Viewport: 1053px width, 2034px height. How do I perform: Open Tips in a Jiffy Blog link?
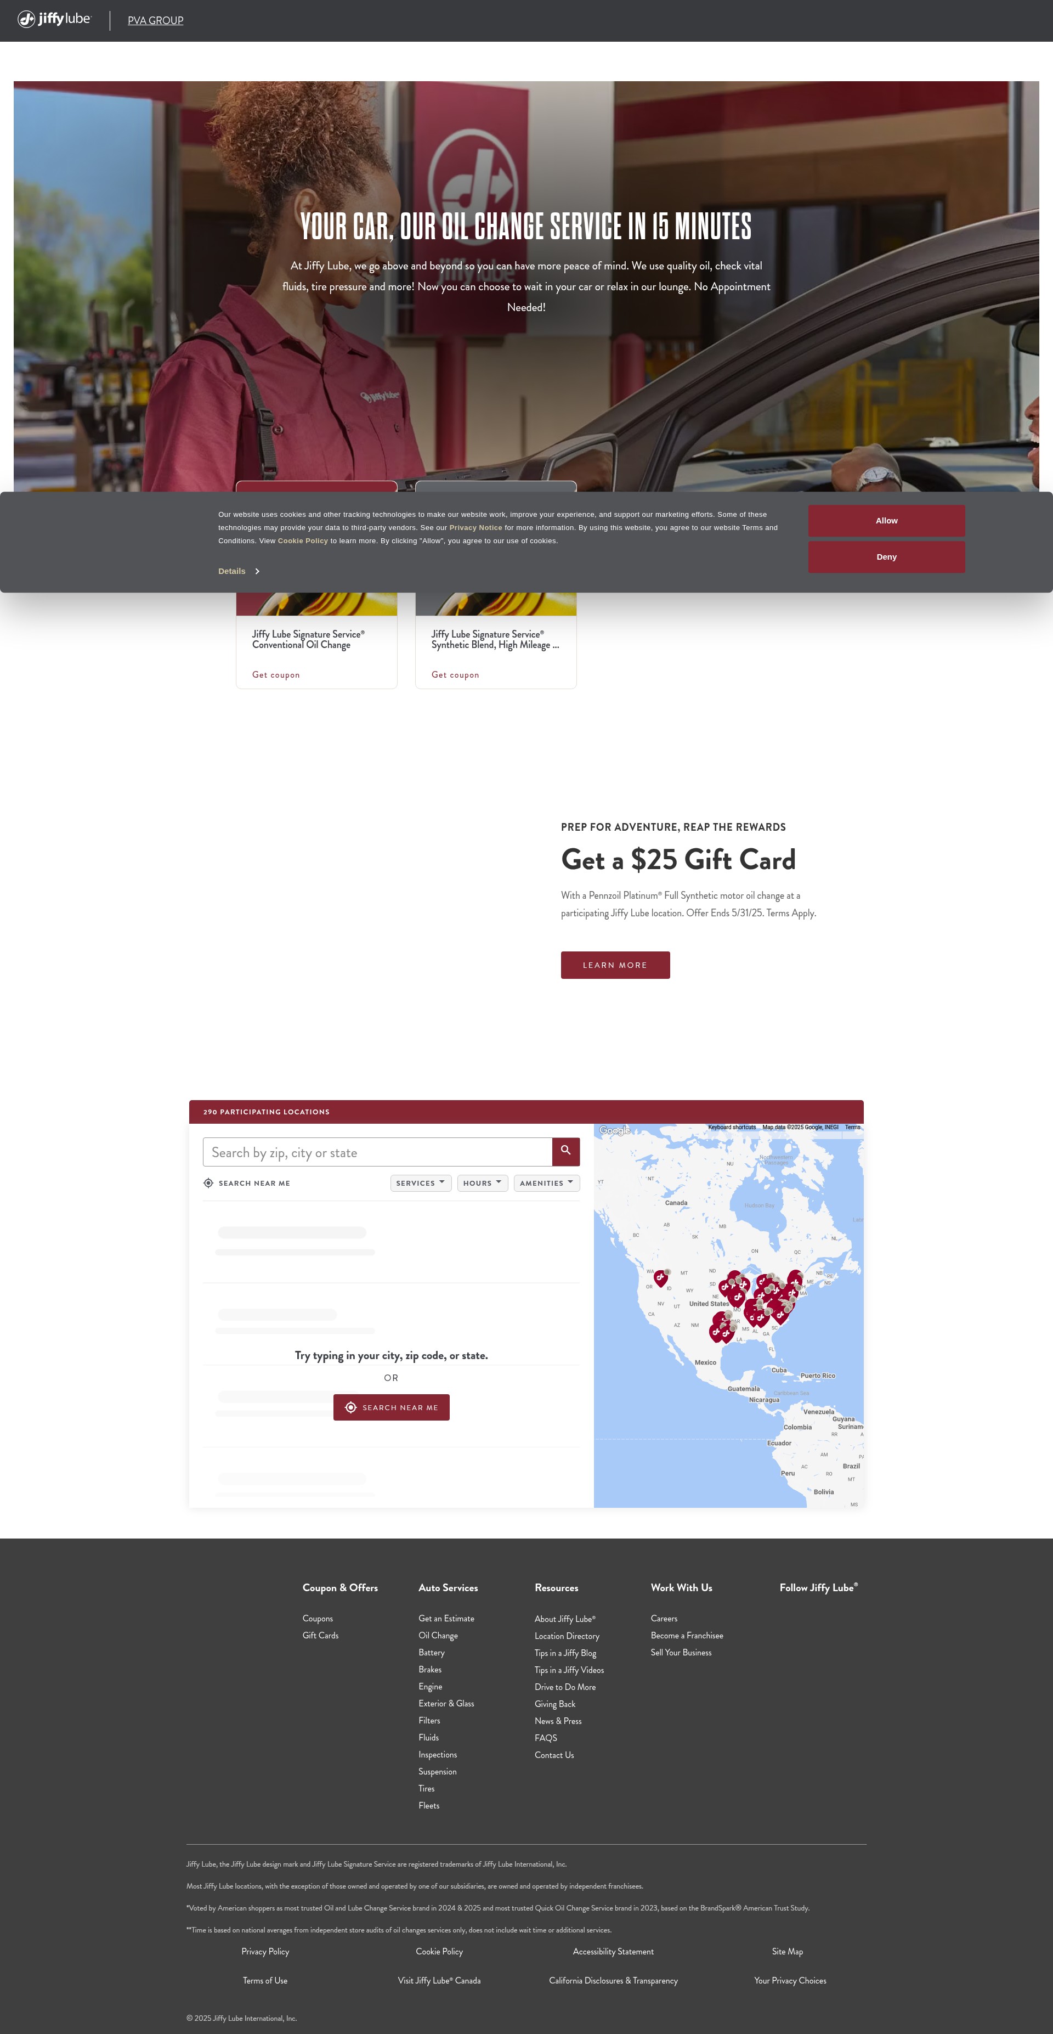(565, 1653)
